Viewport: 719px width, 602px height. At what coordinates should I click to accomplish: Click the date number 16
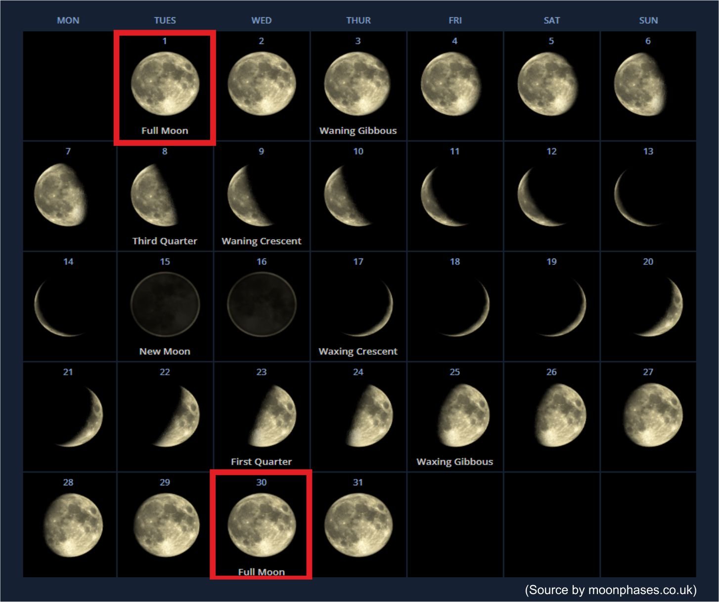262,261
